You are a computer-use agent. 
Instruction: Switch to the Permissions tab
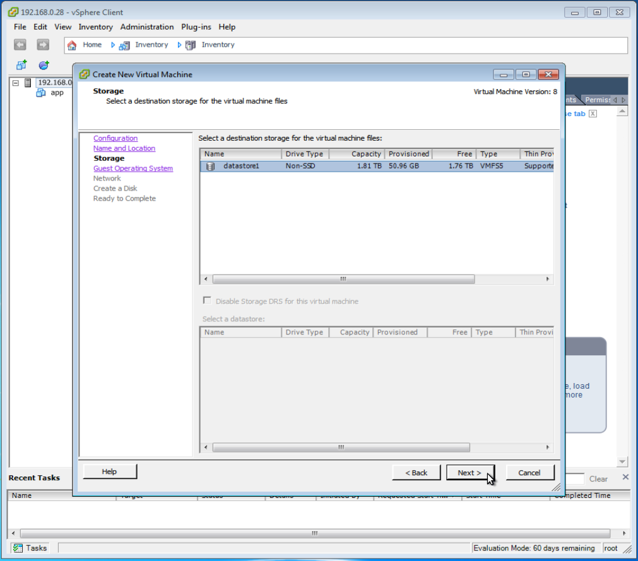pos(598,100)
